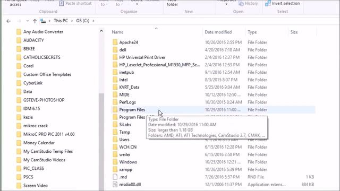
Task: Click navigation pane scrollbar thumb
Action: click(x=101, y=142)
